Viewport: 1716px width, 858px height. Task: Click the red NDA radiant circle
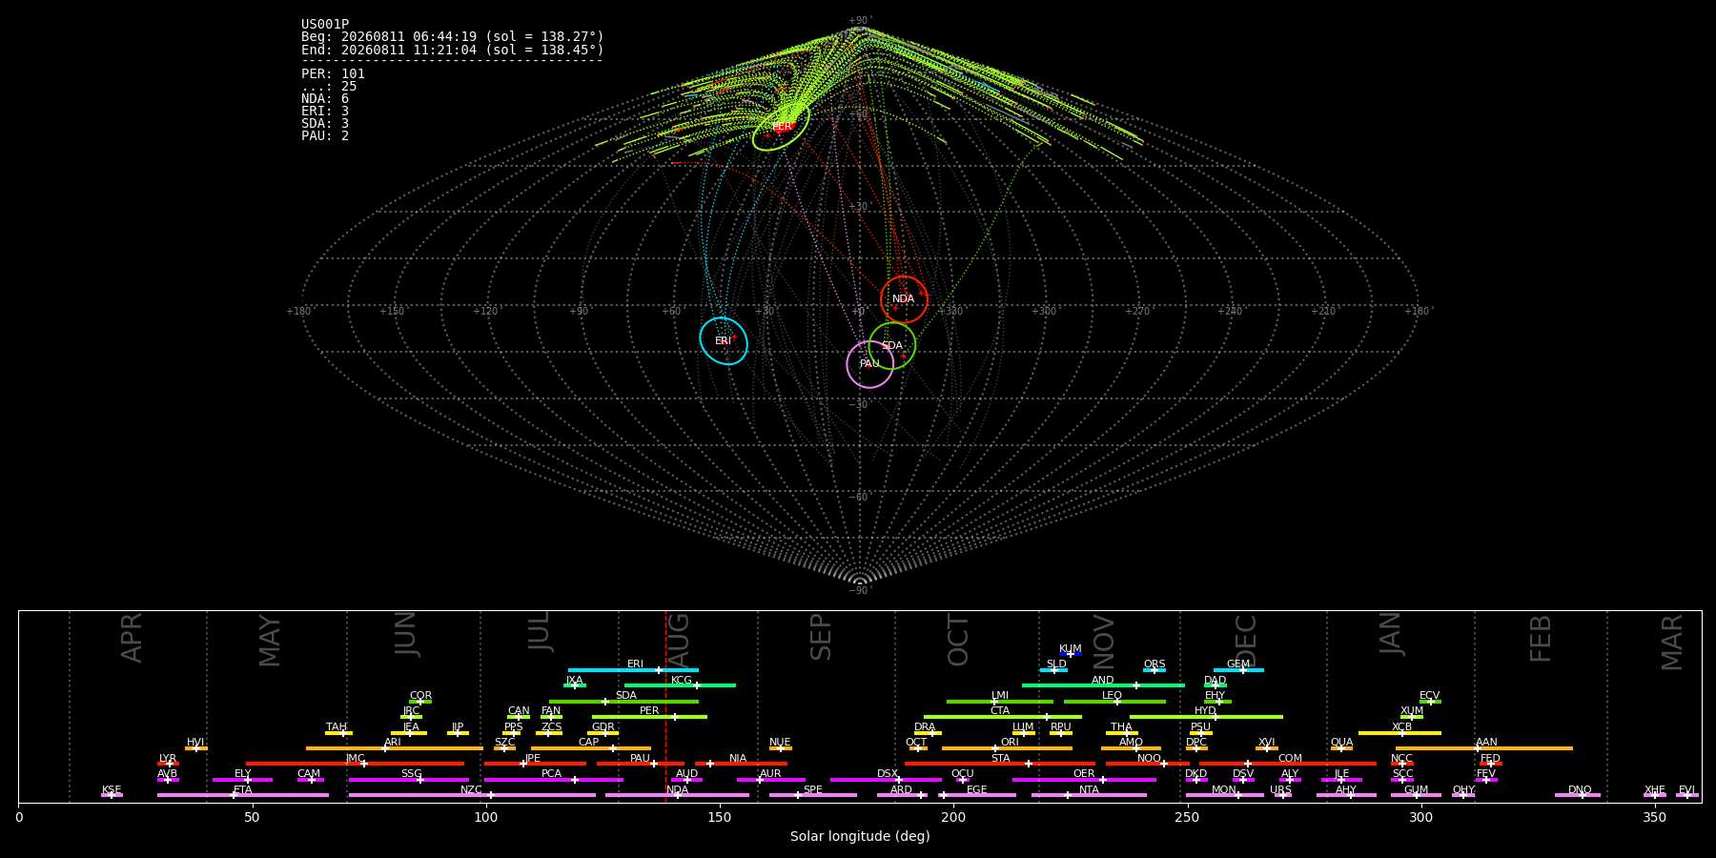904,299
